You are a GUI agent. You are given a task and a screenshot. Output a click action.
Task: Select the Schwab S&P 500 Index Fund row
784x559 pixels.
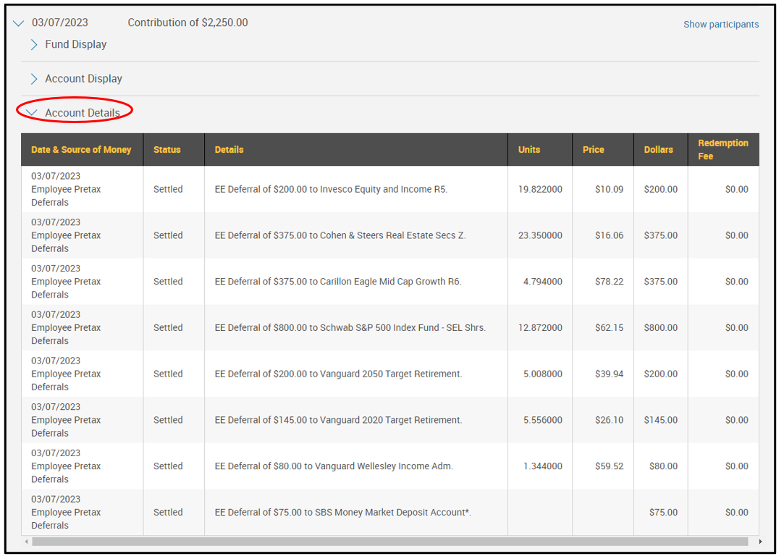pyautogui.click(x=350, y=328)
